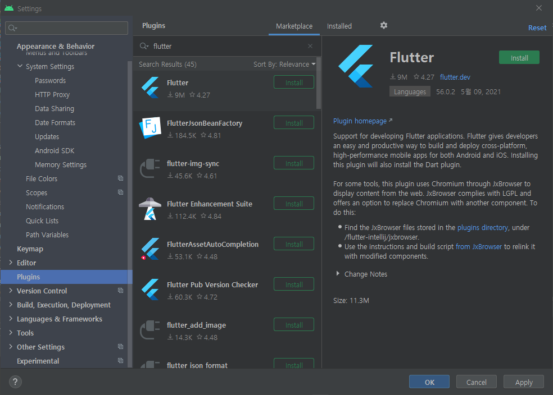Screen dimensions: 553x395
Task: Expand the Change Notes section
Action: click(338, 274)
